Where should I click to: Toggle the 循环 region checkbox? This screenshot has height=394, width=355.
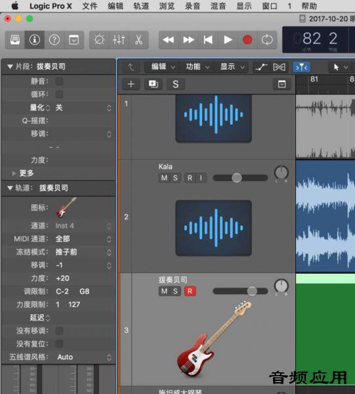[x=59, y=95]
